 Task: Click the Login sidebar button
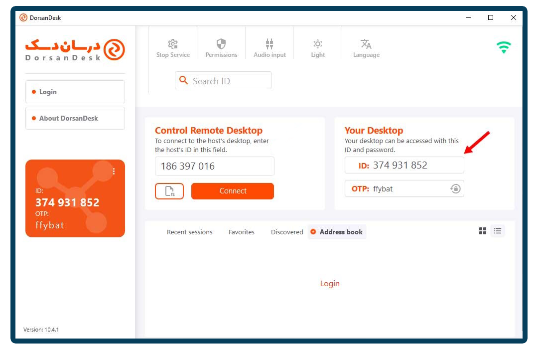(x=75, y=92)
